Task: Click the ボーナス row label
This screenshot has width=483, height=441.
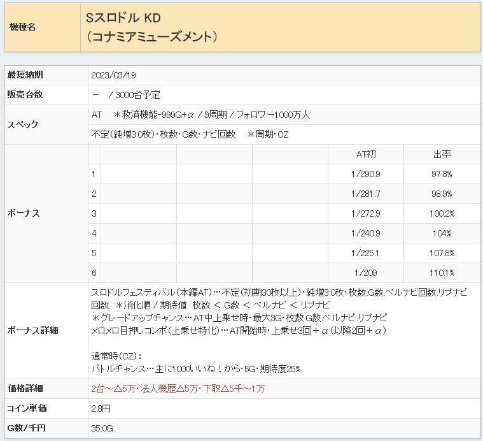Action: point(24,213)
